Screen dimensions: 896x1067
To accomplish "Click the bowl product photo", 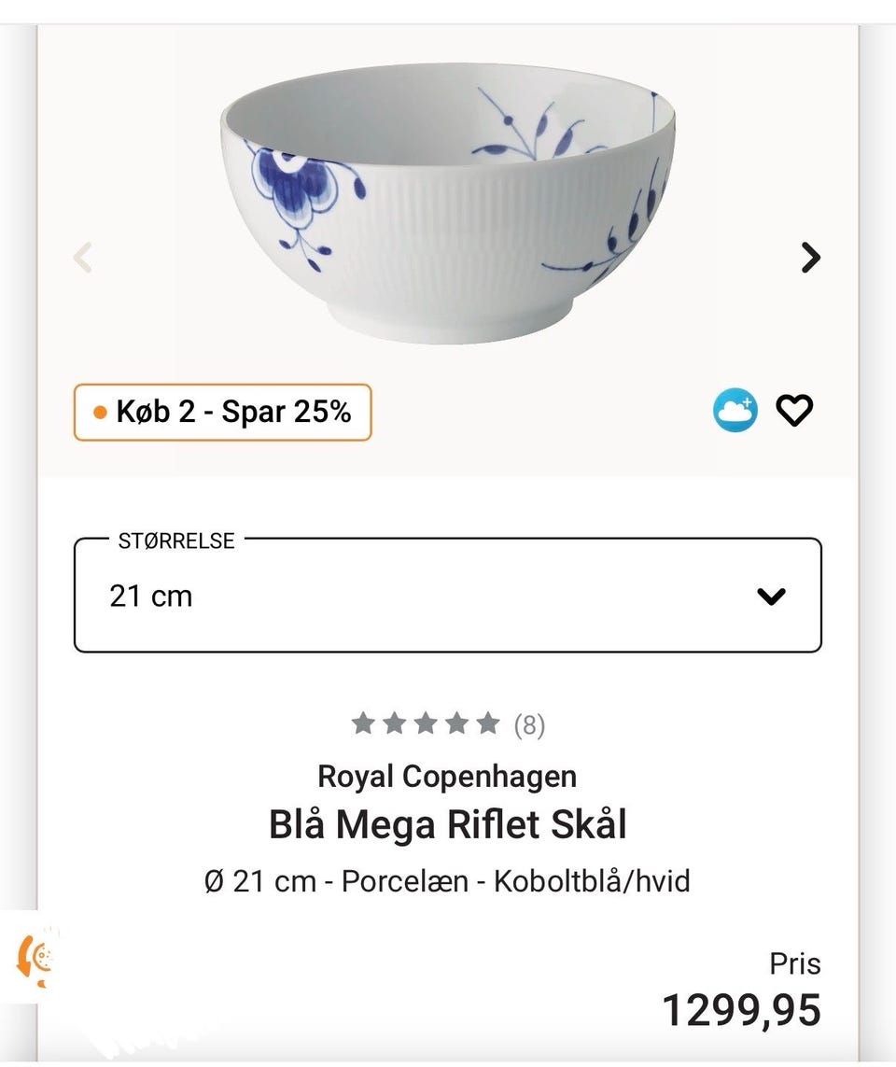I will 448,210.
